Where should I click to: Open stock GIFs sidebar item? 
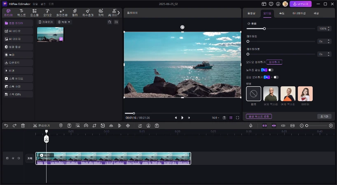click(x=18, y=94)
